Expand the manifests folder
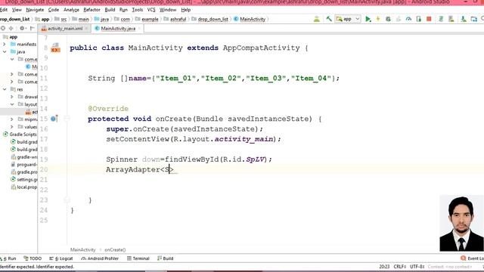Screen dimensions: 484x272 5,44
